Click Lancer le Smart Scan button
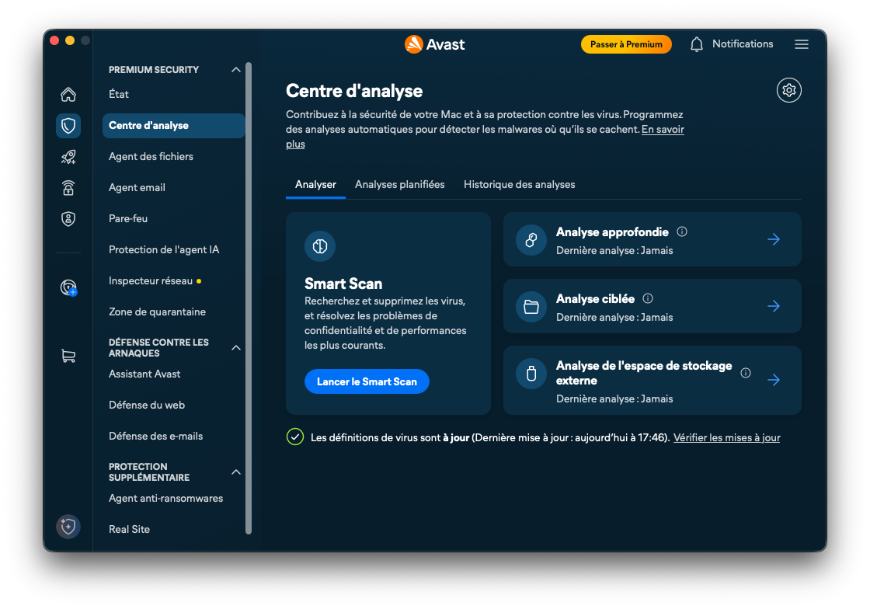Screen dimensions: 870x609 coord(367,381)
